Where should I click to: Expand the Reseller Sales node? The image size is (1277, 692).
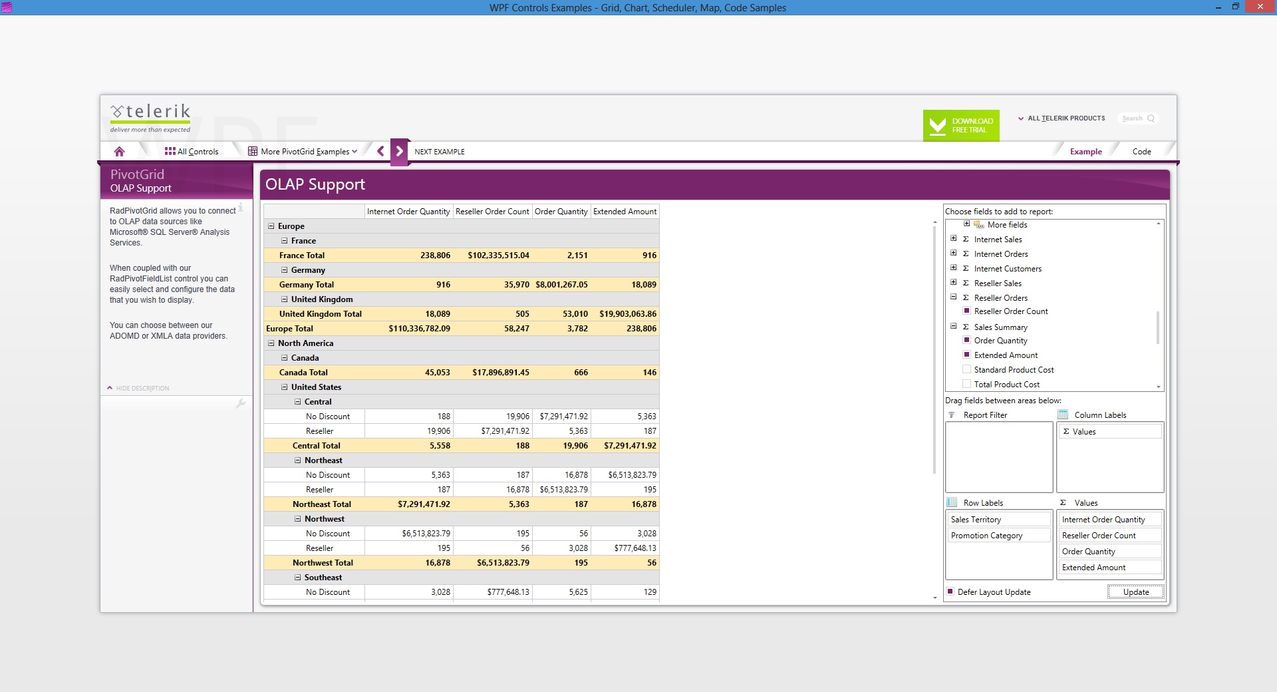coord(953,282)
